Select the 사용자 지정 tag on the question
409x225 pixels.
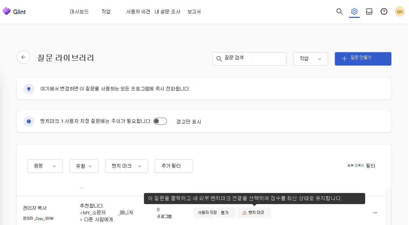205,213
